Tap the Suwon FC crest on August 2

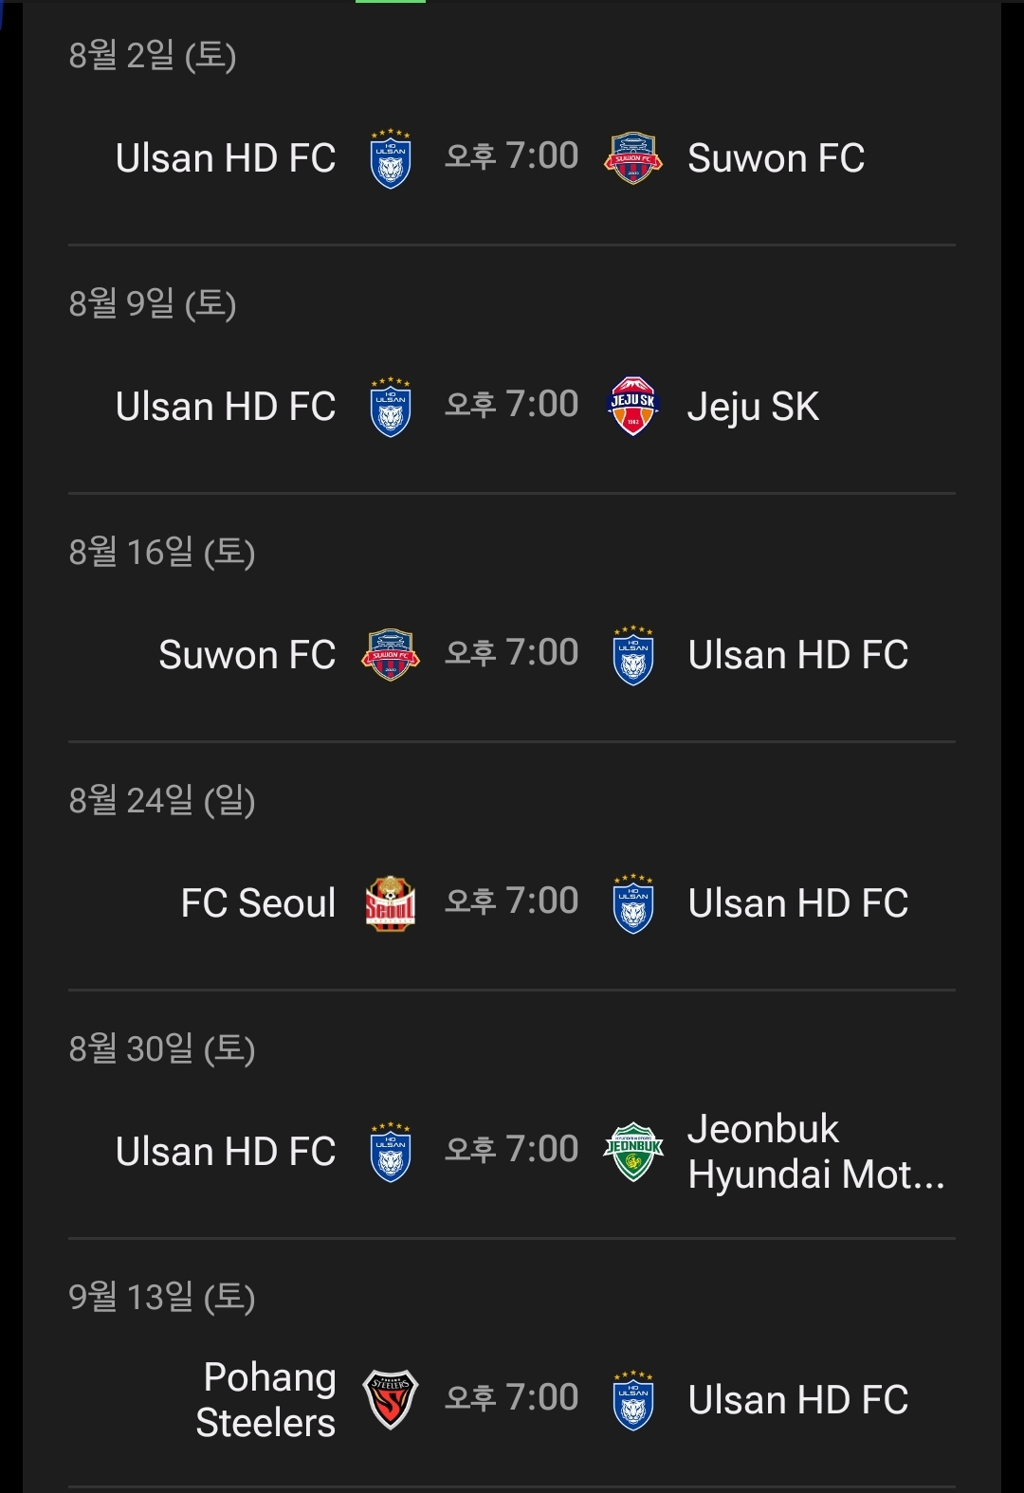(633, 158)
